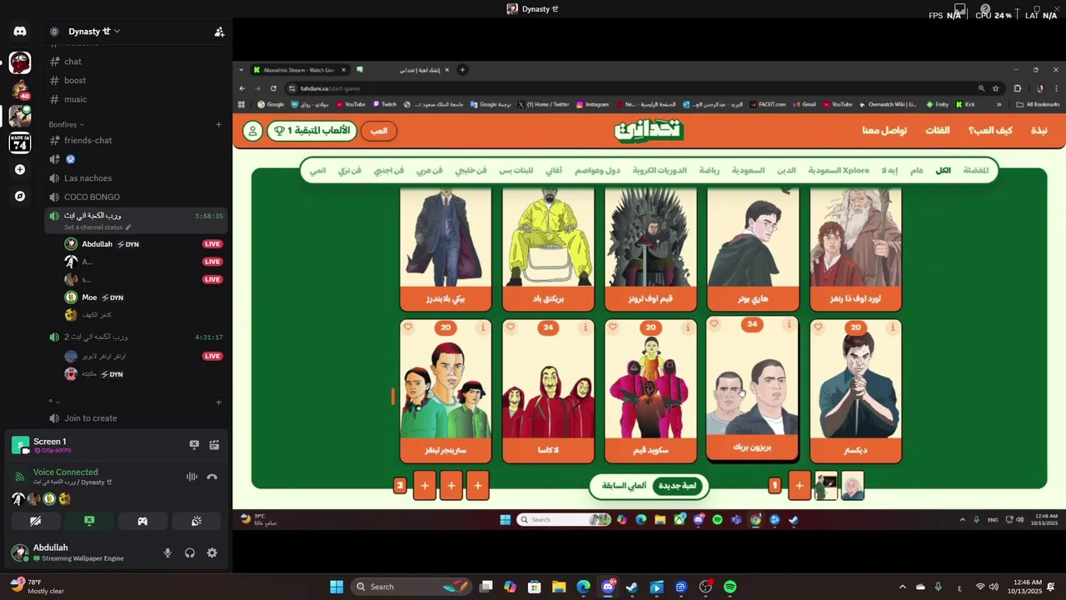Click the profile icon on Tahdani header
This screenshot has width=1066, height=600.
tap(252, 131)
